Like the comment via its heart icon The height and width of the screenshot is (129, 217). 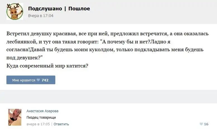201,124
